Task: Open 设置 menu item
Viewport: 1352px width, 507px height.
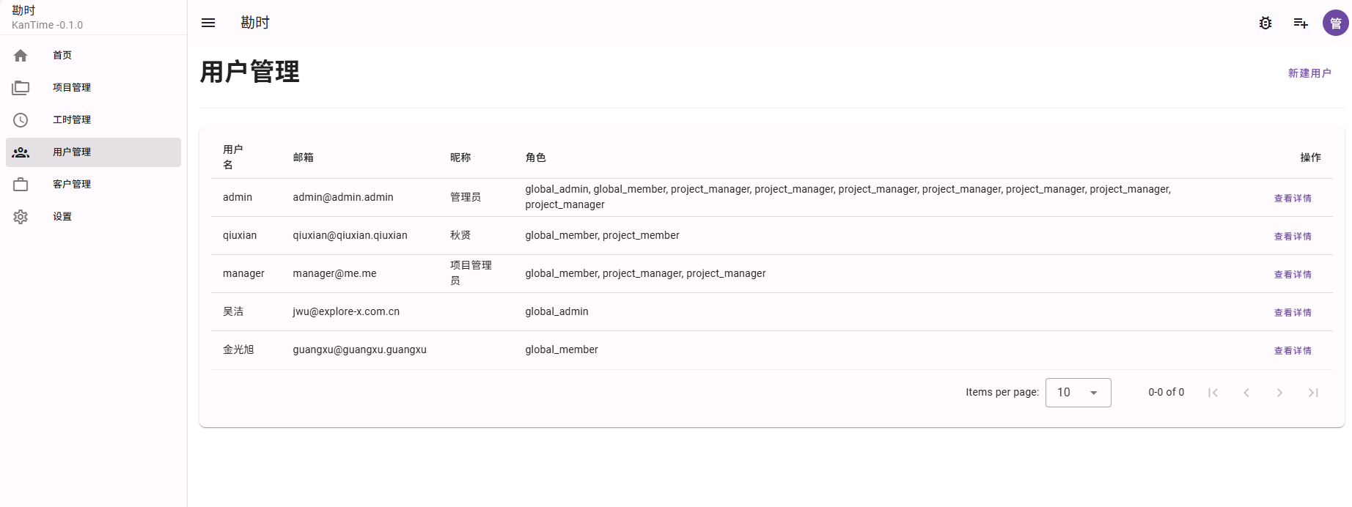Action: point(93,216)
